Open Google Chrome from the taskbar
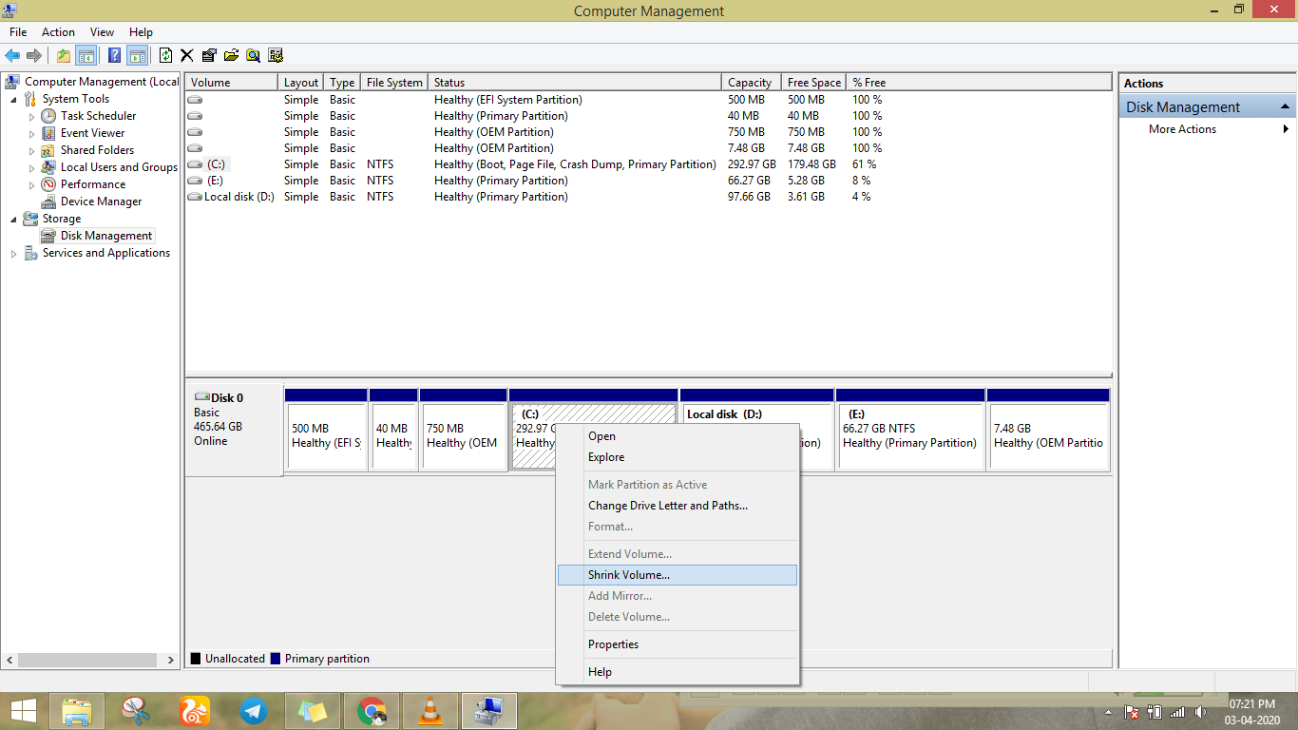 coord(372,710)
